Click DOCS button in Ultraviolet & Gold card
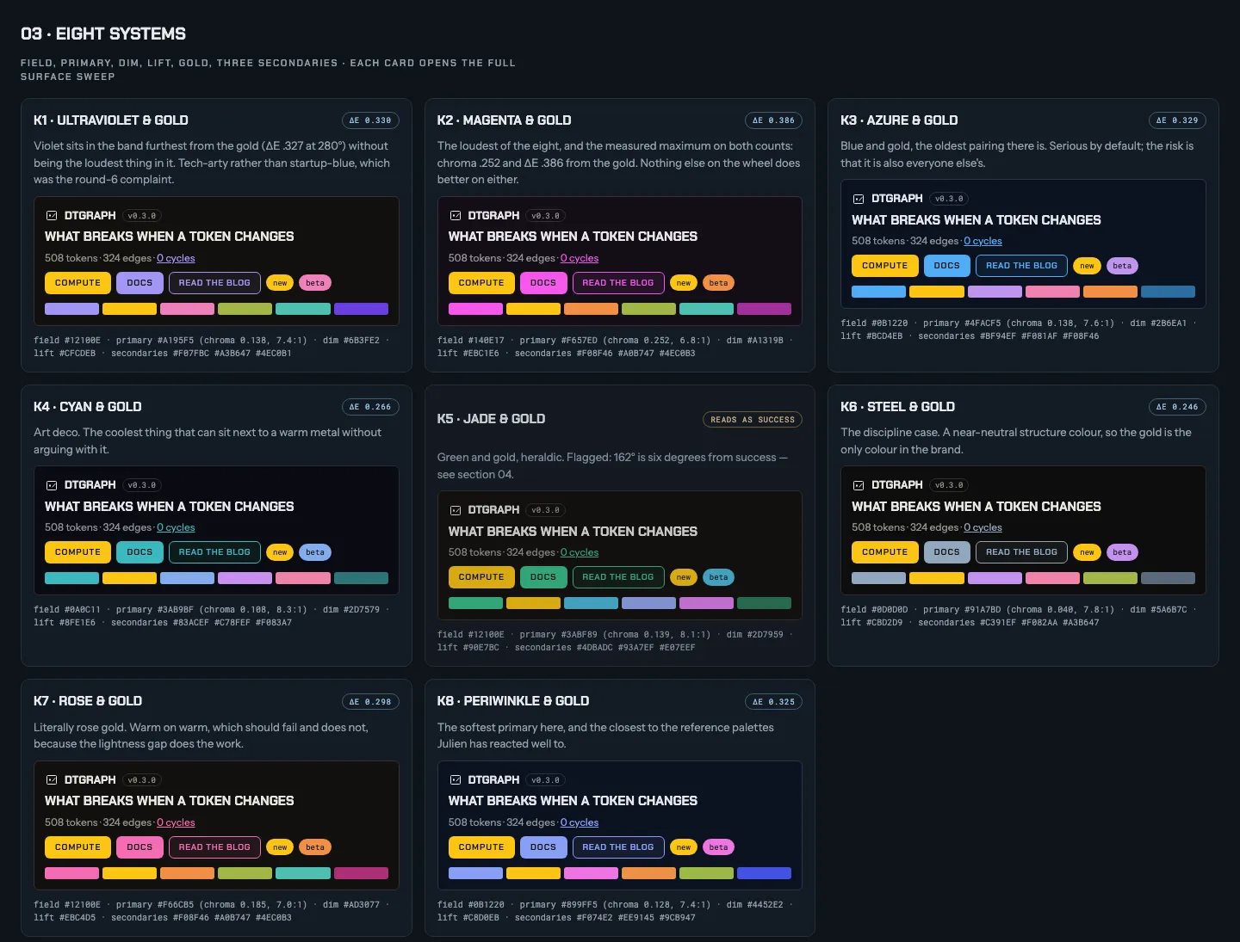This screenshot has height=942, width=1240. (x=139, y=283)
